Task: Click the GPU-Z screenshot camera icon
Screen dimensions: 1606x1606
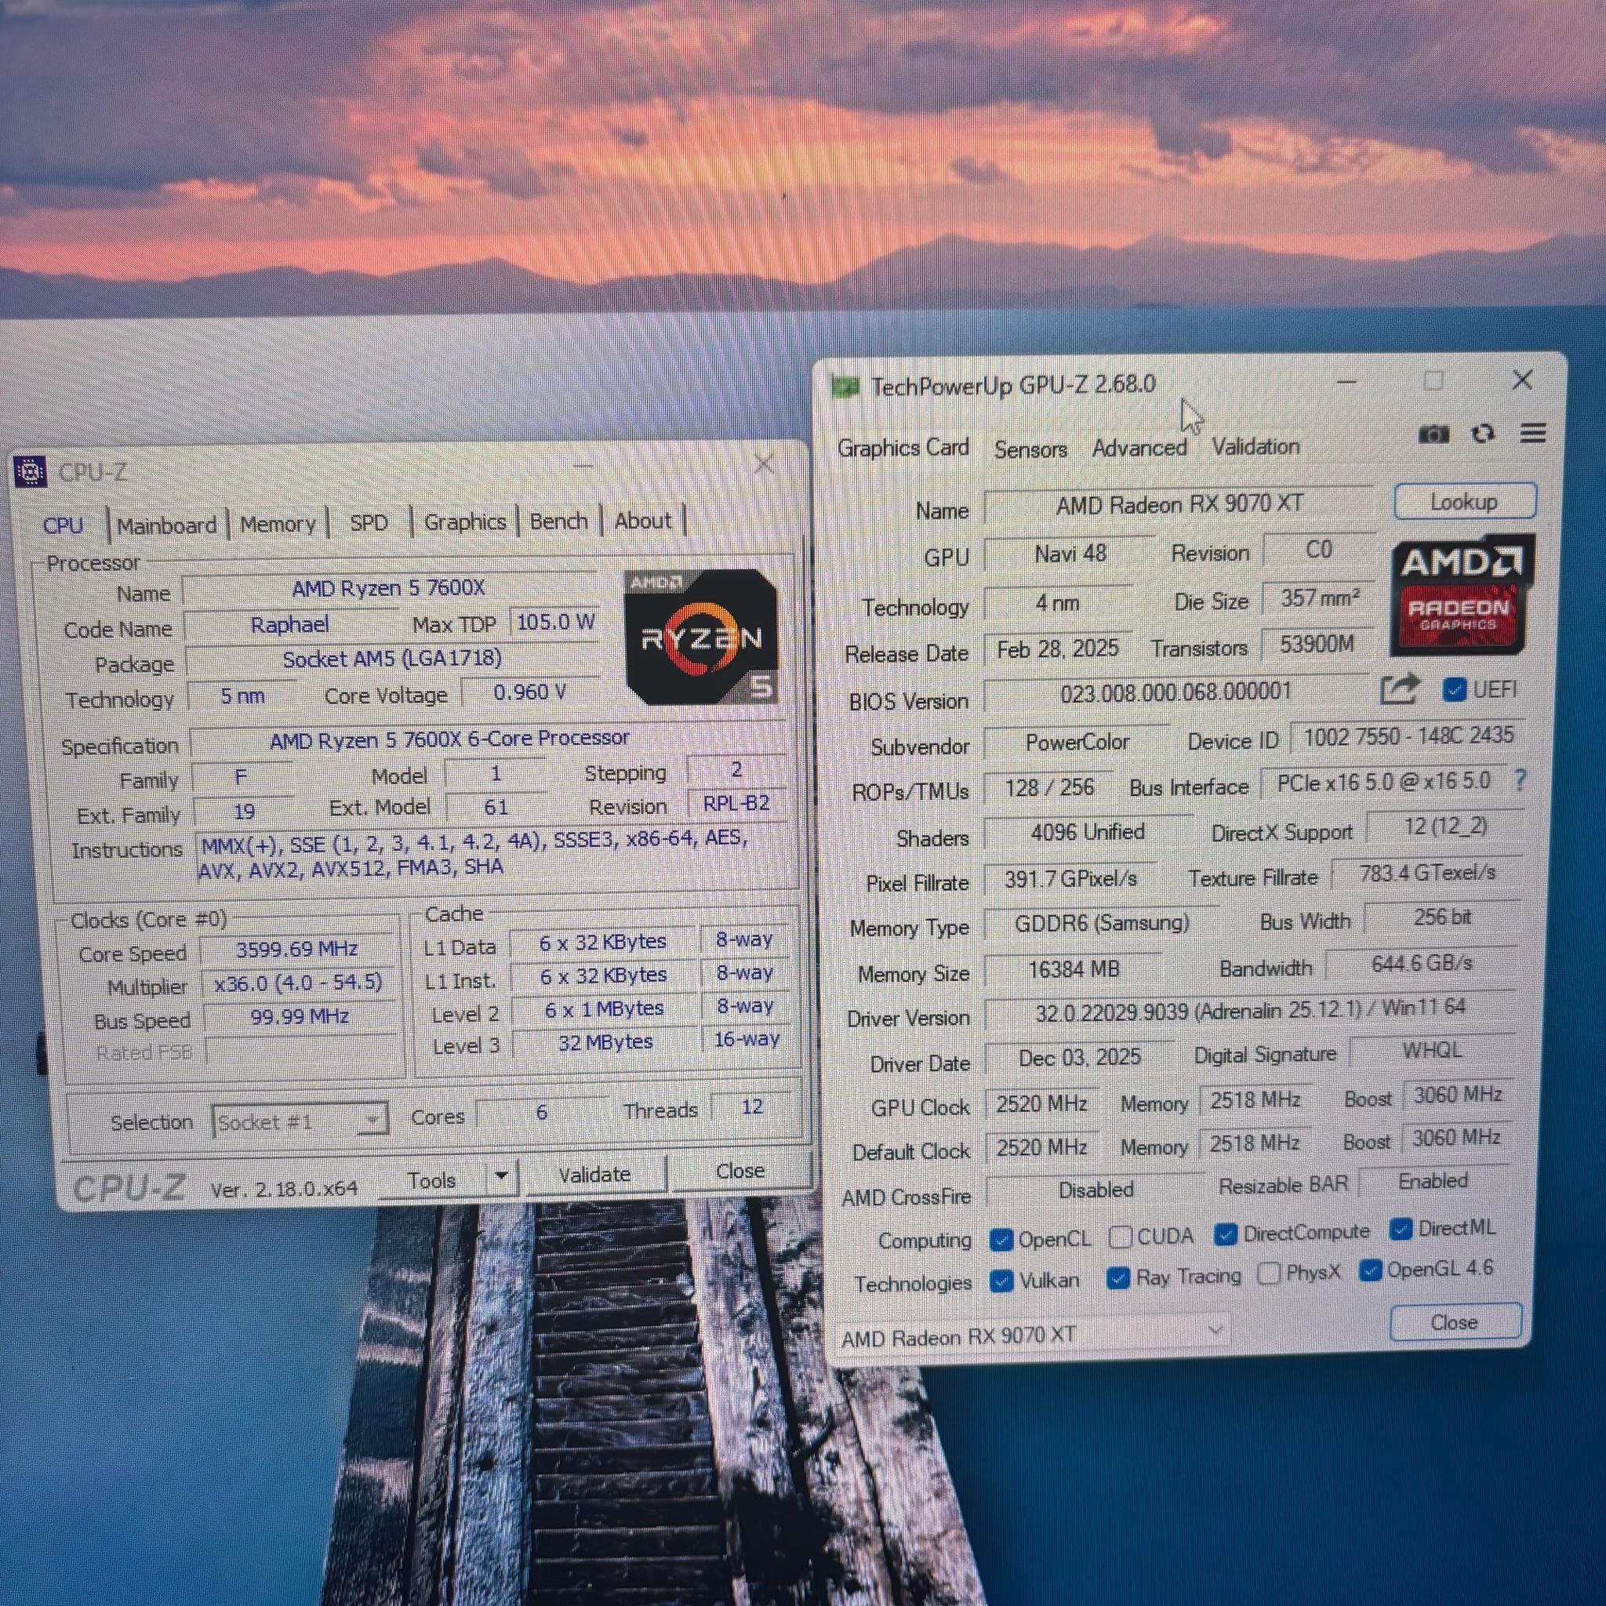Action: (1433, 434)
